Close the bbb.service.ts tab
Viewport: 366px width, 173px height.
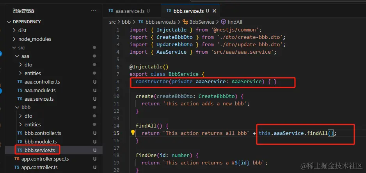[215, 11]
